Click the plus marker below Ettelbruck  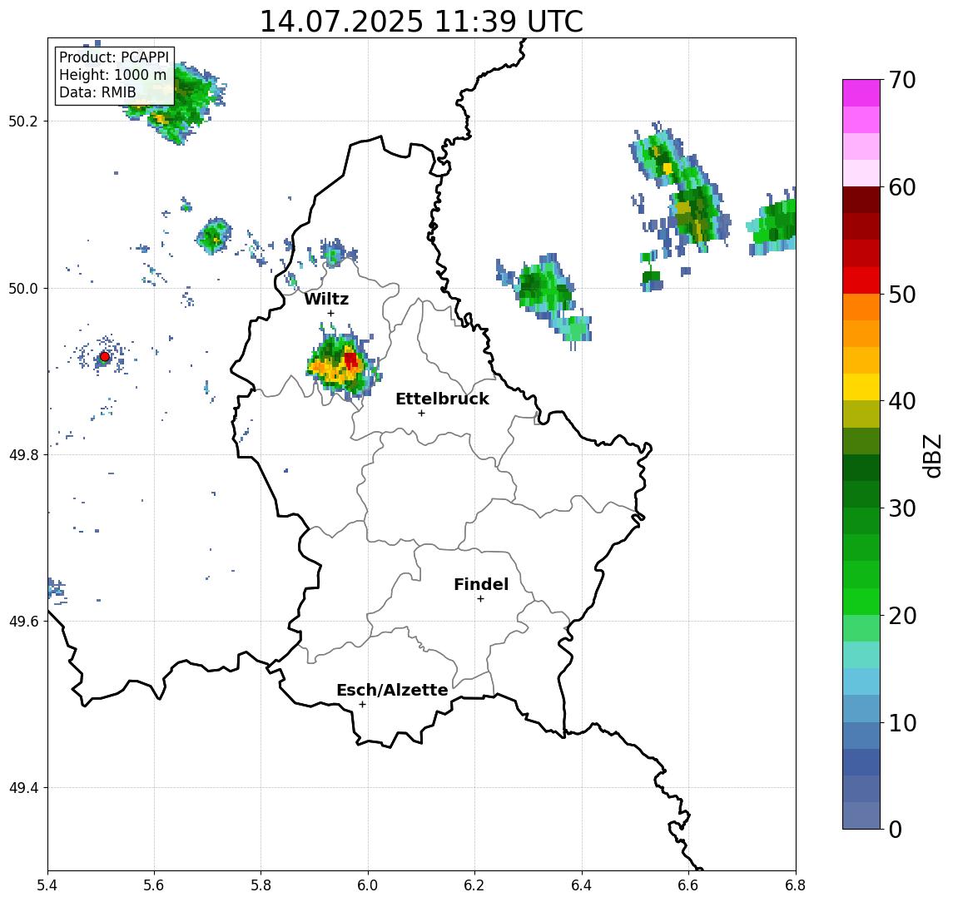tap(421, 414)
